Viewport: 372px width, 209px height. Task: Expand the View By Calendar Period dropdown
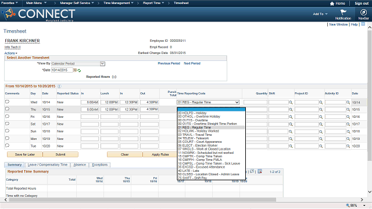coord(102,64)
